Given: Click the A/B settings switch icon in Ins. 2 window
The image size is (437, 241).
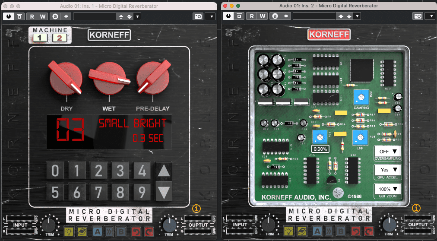Looking at the screenshot, I should 275,16.
